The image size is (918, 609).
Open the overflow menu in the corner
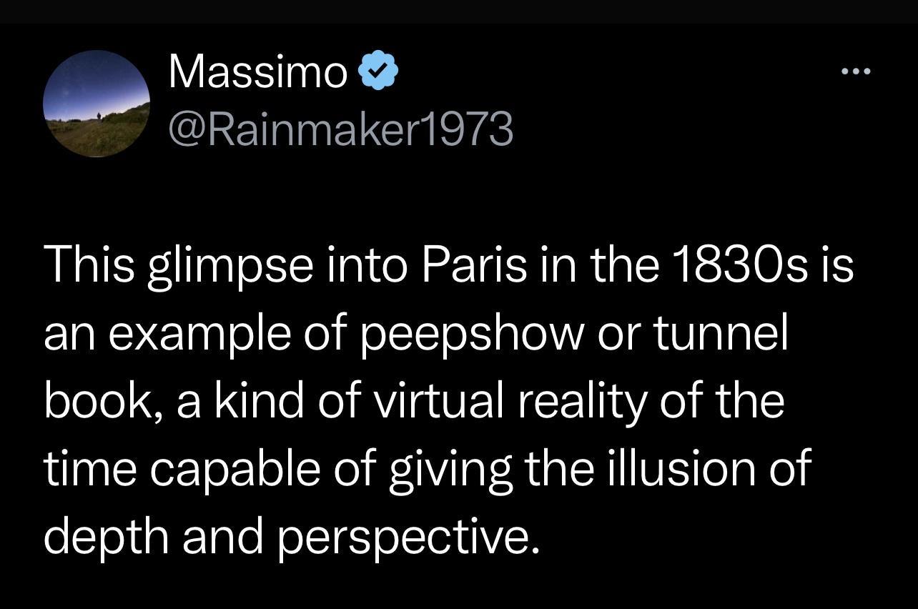coord(856,70)
